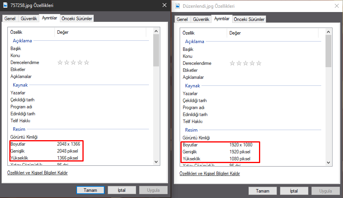
Task: Select 'Görüntü Kimliği' row in 757258.jpg window
Action: click(80, 137)
